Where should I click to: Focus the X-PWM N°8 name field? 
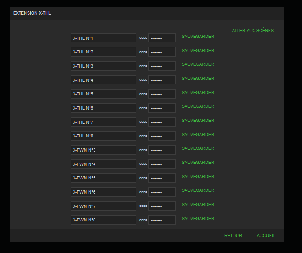tap(103, 220)
